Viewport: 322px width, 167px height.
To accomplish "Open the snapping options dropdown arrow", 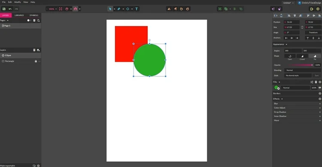I will tap(80, 9).
